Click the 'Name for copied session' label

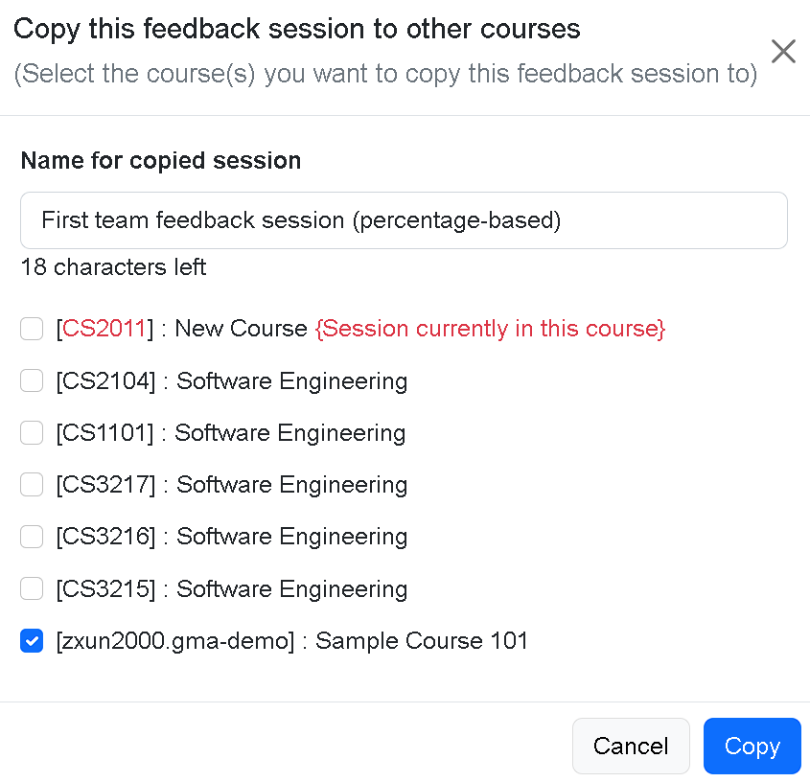coord(160,160)
